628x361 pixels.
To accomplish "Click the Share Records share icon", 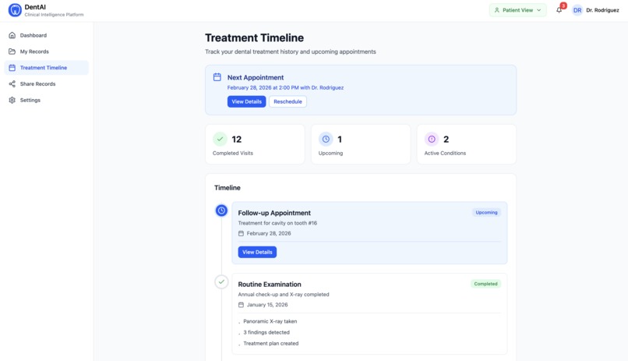I will click(x=12, y=83).
